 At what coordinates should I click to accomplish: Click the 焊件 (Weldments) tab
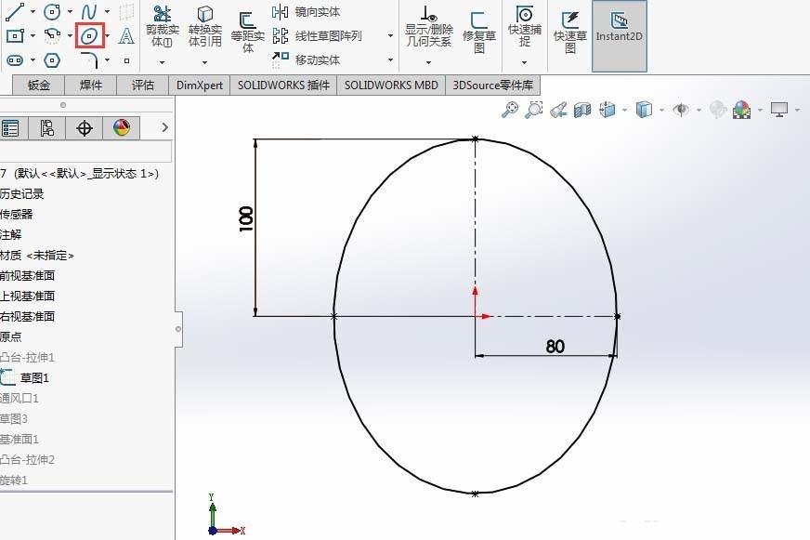point(90,85)
